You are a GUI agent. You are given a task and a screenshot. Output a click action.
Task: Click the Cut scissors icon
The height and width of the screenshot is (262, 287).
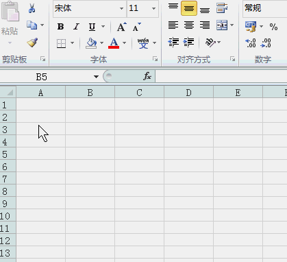click(x=32, y=8)
